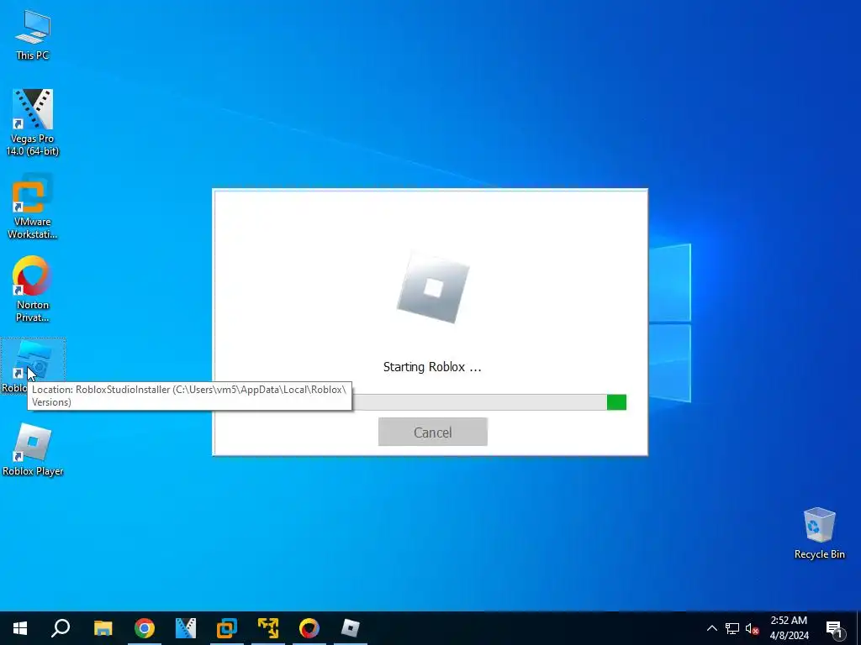Select the This PC desktop icon
Image resolution: width=861 pixels, height=645 pixels.
tap(33, 34)
